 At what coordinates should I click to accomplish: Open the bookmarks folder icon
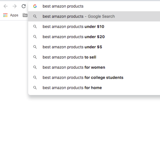coord(25,15)
